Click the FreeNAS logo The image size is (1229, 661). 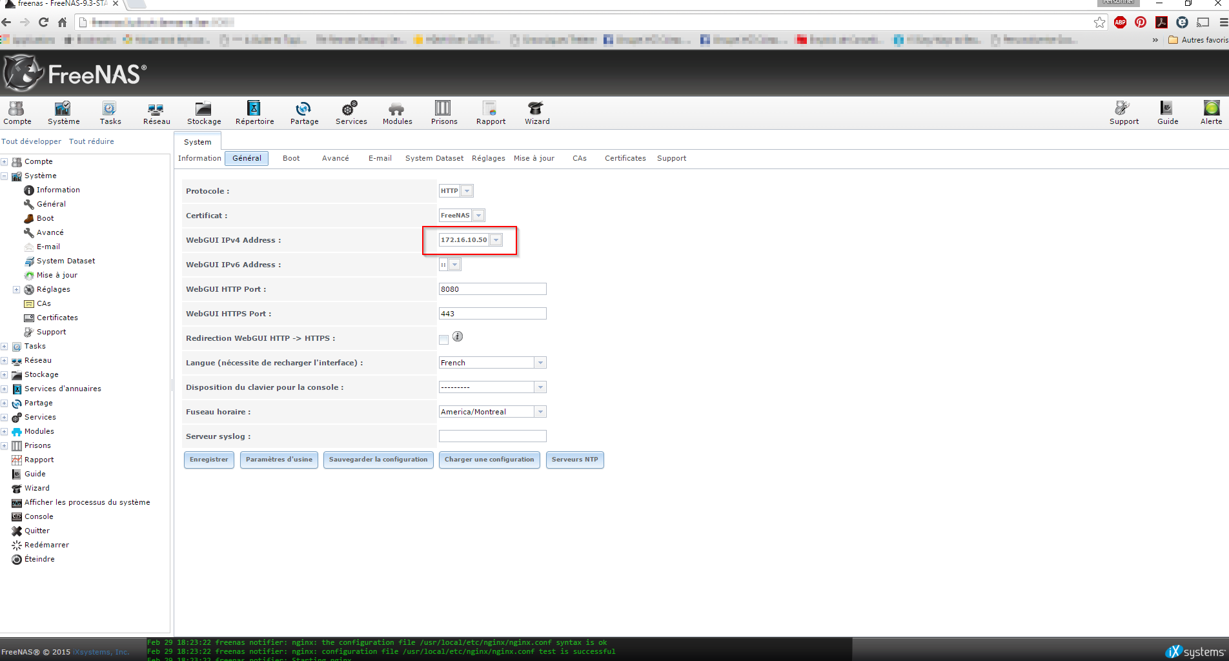point(74,74)
